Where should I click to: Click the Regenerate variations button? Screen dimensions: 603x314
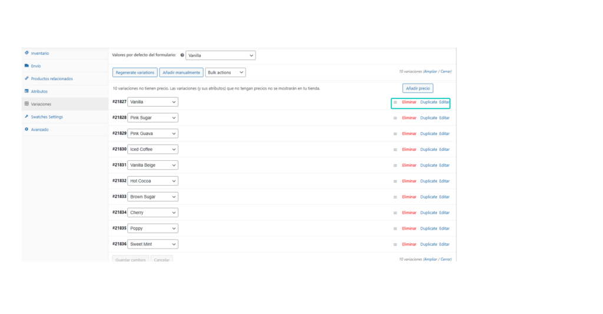coord(135,72)
